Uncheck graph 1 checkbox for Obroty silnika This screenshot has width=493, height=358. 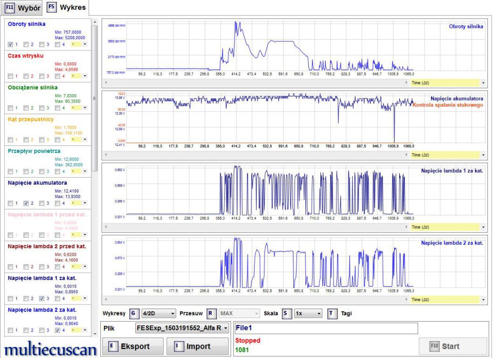click(x=10, y=45)
